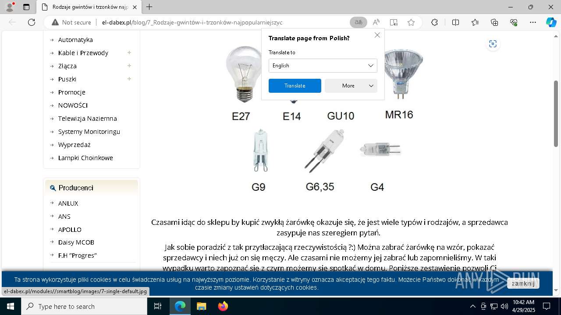
Task: Click the MR16 reflector bulb image
Action: [403, 73]
